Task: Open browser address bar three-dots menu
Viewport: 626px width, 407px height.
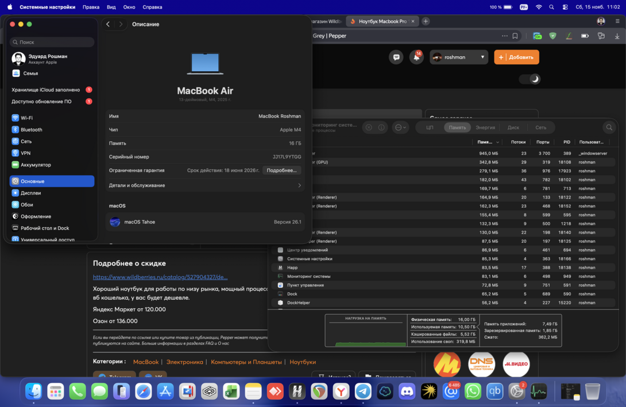Action: pyautogui.click(x=505, y=36)
